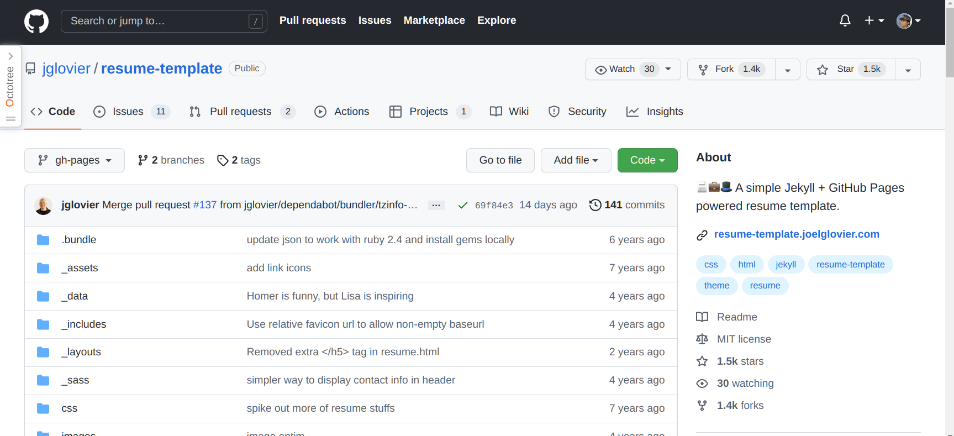The width and height of the screenshot is (954, 436).
Task: Open the green Code dropdown
Action: click(x=647, y=160)
